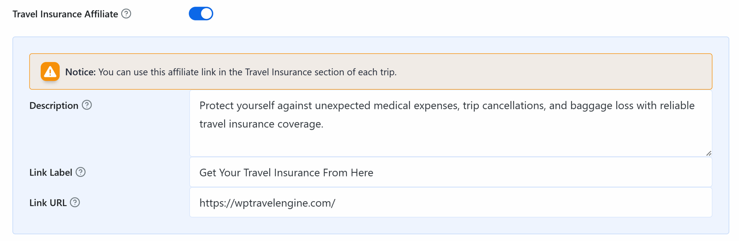Click the Description help question-mark icon
This screenshot has width=739, height=241.
point(87,105)
